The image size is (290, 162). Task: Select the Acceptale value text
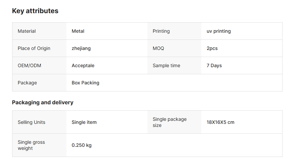pos(83,65)
